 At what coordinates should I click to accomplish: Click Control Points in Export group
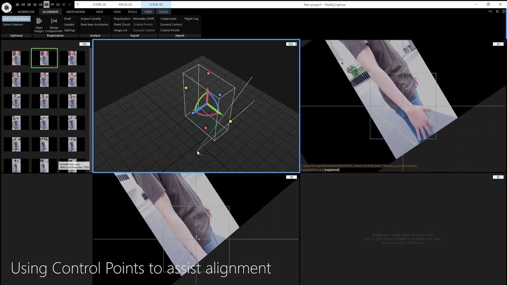(x=143, y=25)
